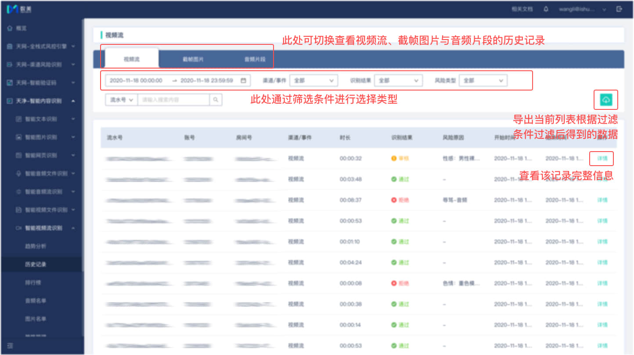Click the 概览 home icon in the sidebar
Viewport: 634px width, 355px height.
click(10, 28)
